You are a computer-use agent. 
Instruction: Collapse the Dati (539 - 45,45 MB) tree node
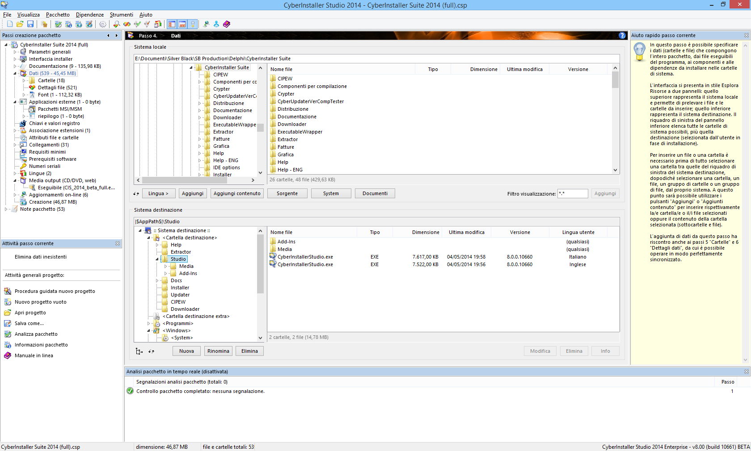(15, 73)
